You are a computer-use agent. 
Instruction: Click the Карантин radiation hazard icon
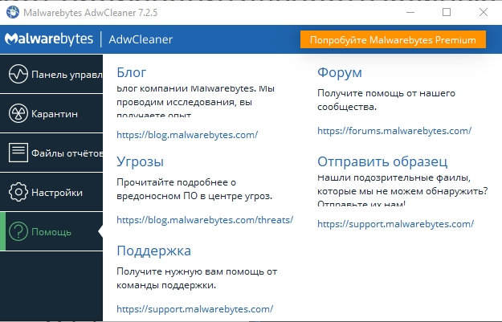click(x=18, y=113)
